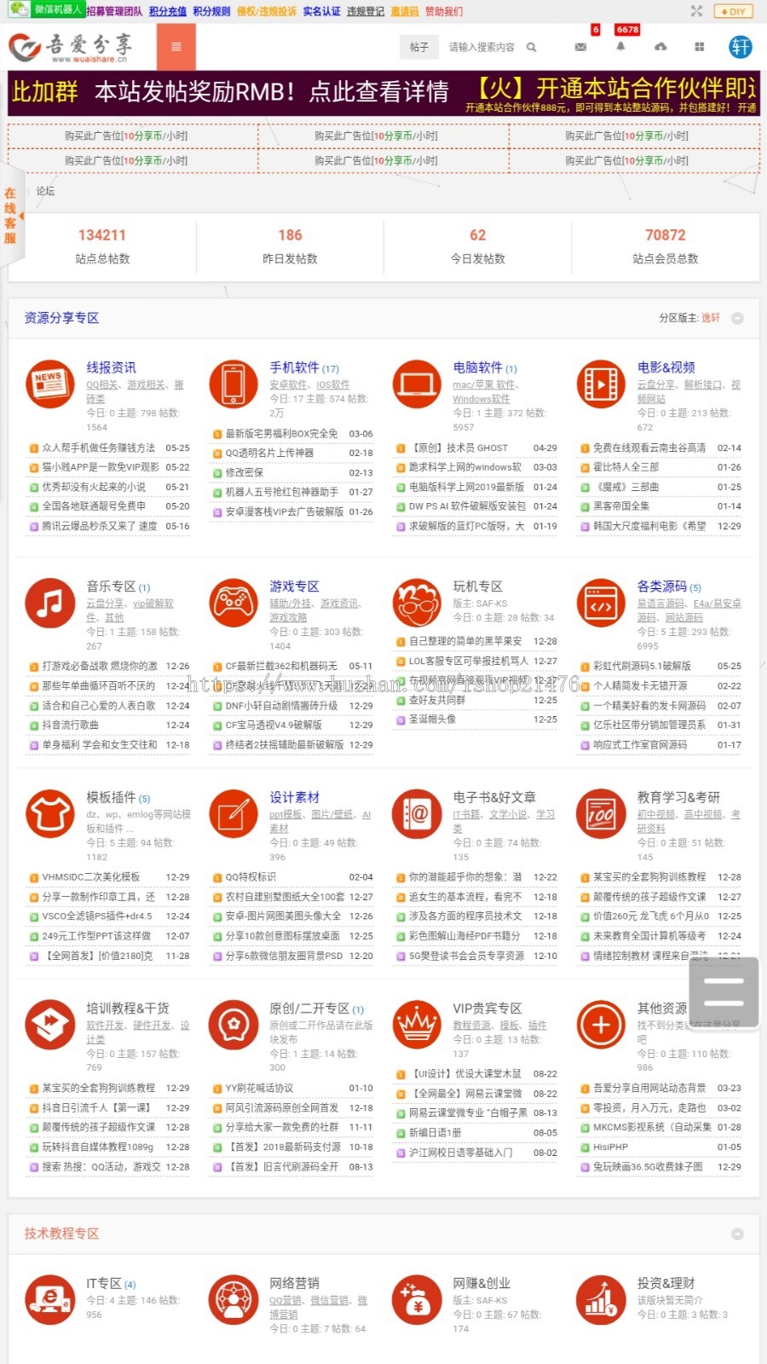The width and height of the screenshot is (767, 1364).
Task: Open the 教育学习&考研 score icon
Action: (x=601, y=814)
